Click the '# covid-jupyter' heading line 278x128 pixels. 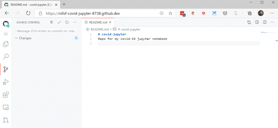click(112, 34)
